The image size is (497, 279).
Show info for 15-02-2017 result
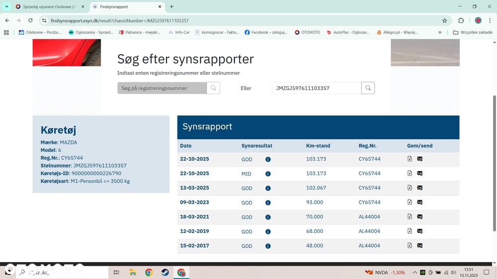click(x=268, y=246)
